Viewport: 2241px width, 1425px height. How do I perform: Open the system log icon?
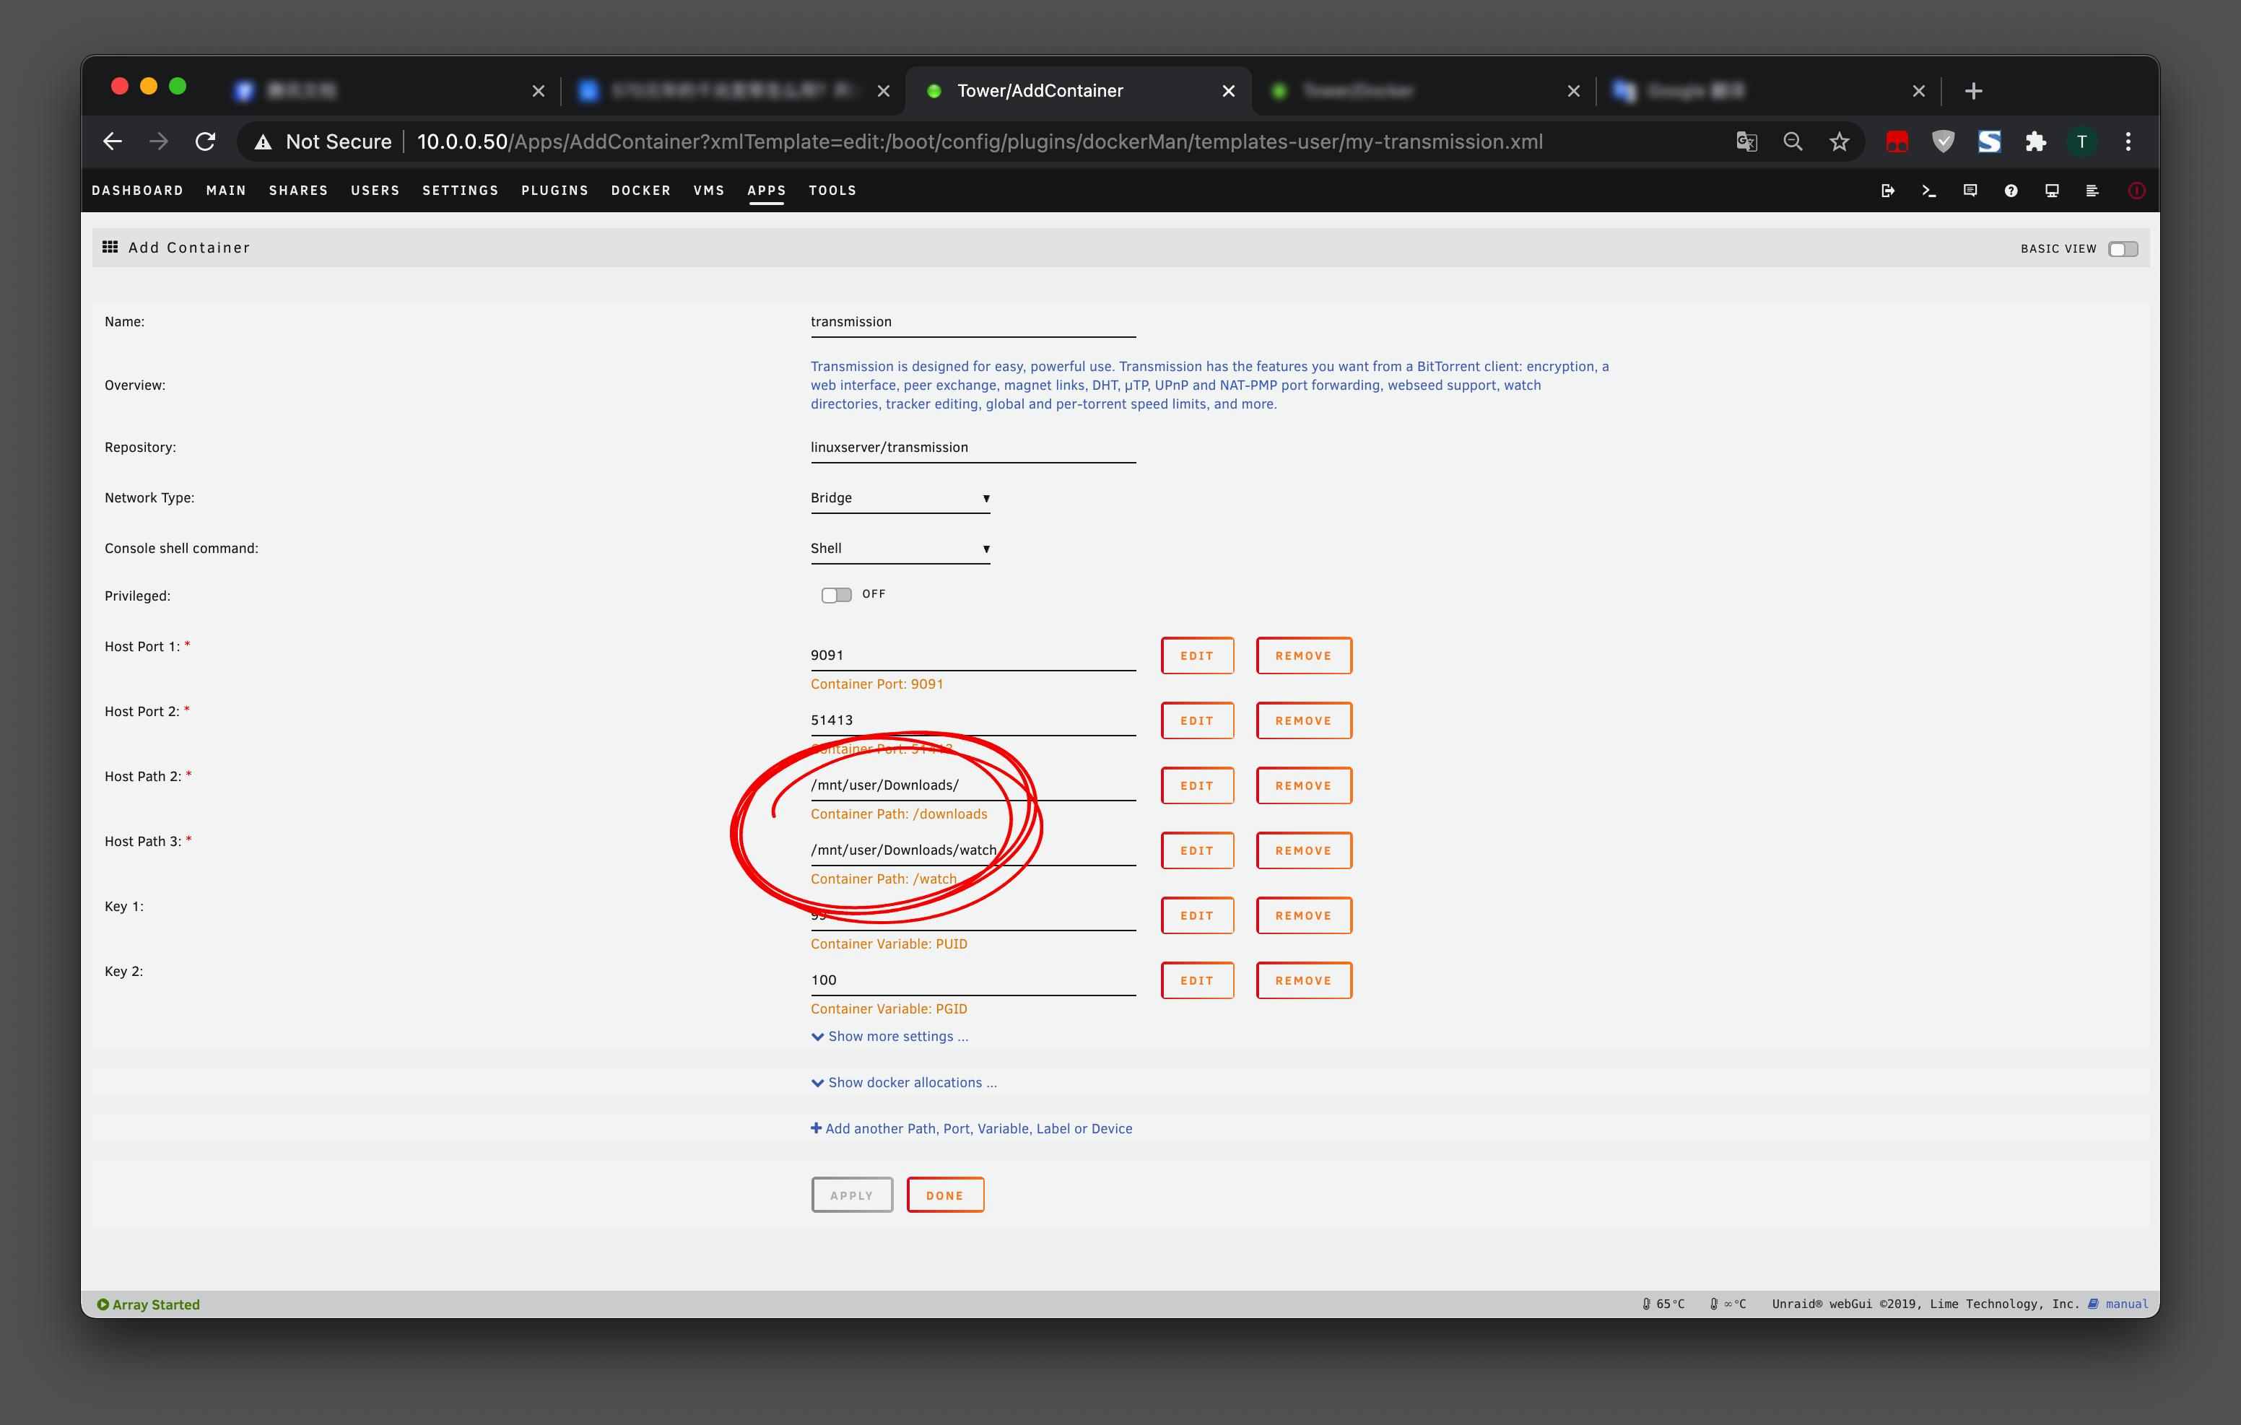[x=2092, y=191]
